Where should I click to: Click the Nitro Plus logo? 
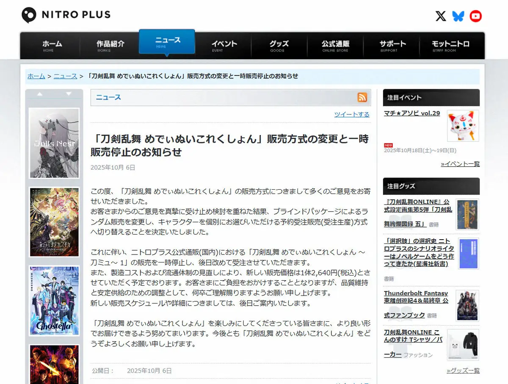(66, 15)
